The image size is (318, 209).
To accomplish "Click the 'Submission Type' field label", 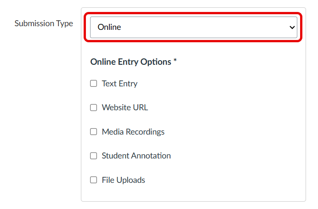I will [x=44, y=23].
